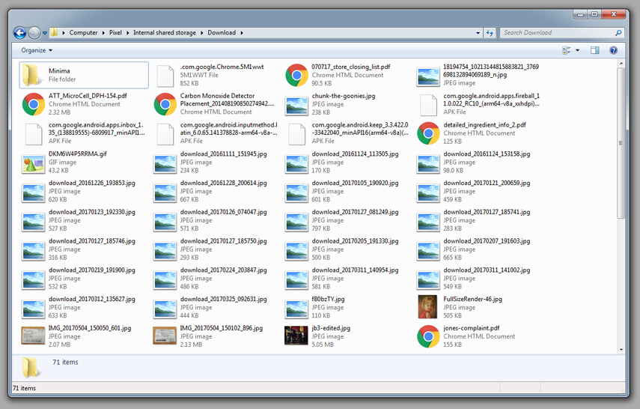Select com.google.android.apps.fireball APK icon
Image resolution: width=640 pixels, height=409 pixels.
(x=429, y=105)
